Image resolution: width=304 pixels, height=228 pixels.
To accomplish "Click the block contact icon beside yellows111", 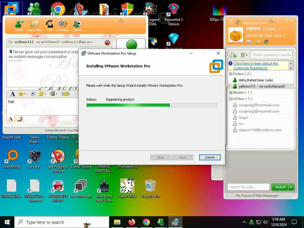I will point(107,42).
